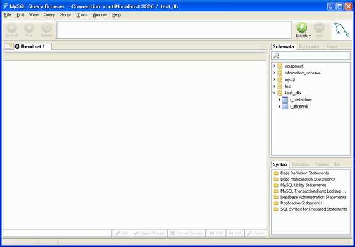Click the Database Administration Statements folder icon

[275, 197]
